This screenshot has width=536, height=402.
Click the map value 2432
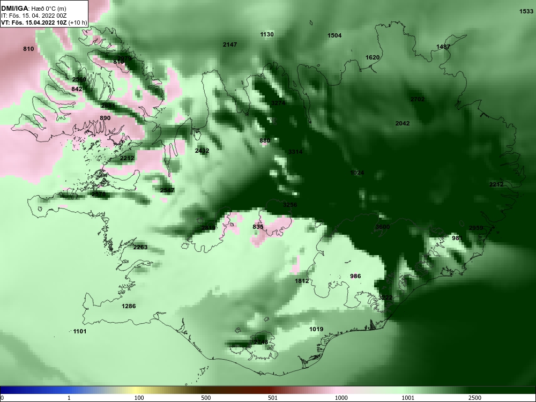pos(202,151)
